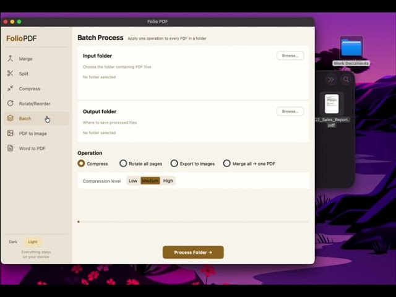Switch to Dark theme
Image resolution: width=396 pixels, height=297 pixels.
click(13, 242)
